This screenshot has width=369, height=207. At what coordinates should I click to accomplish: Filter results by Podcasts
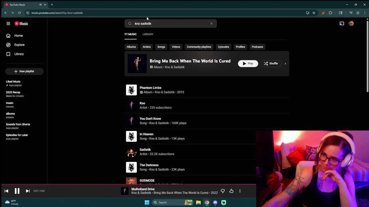coord(257,47)
